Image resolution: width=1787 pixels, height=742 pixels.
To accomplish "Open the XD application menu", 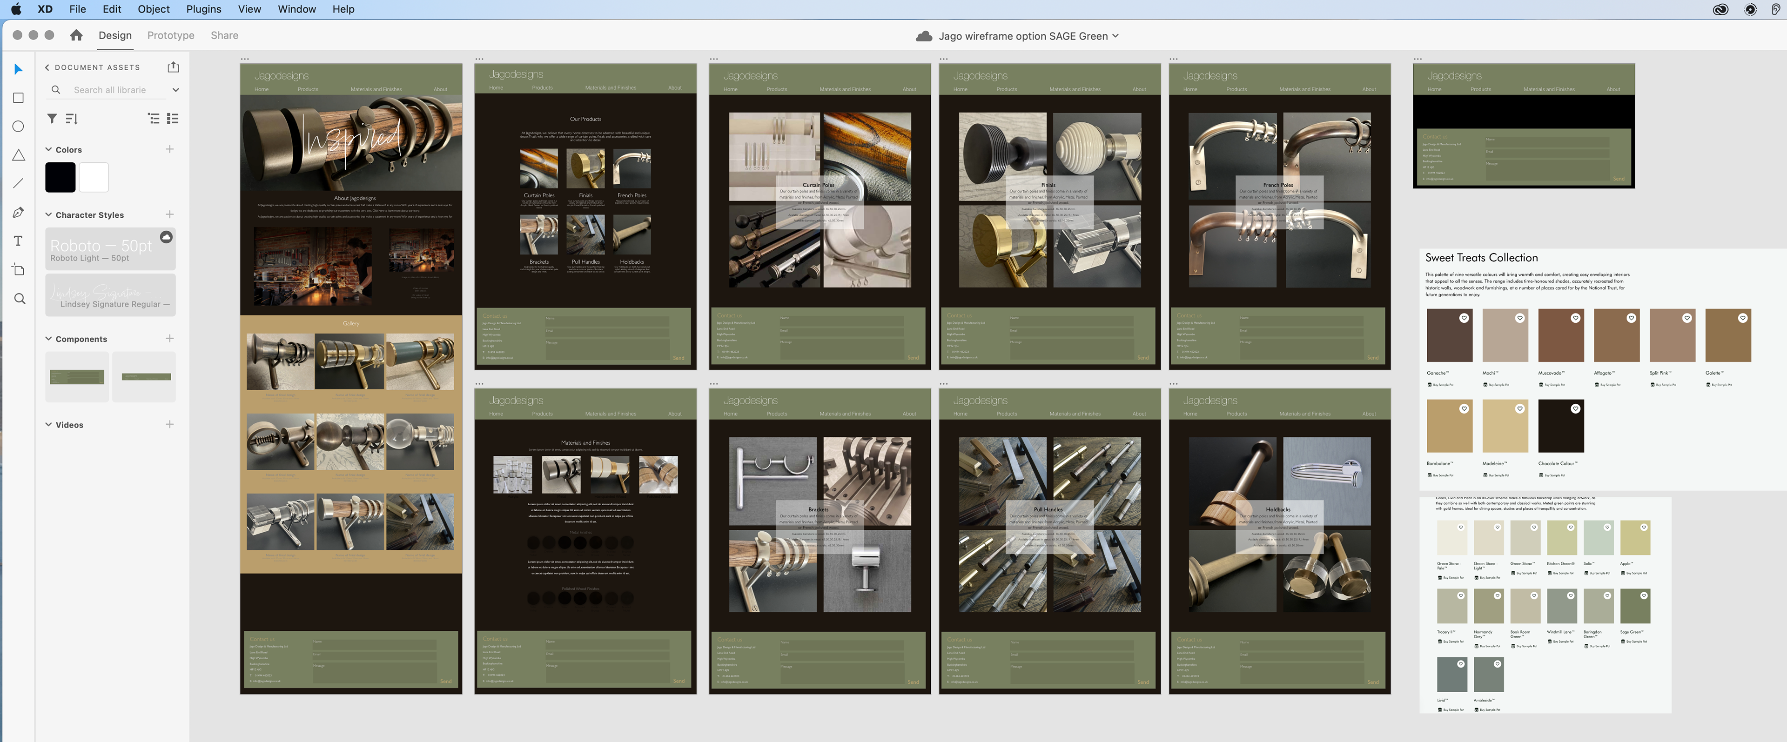I will tap(45, 9).
